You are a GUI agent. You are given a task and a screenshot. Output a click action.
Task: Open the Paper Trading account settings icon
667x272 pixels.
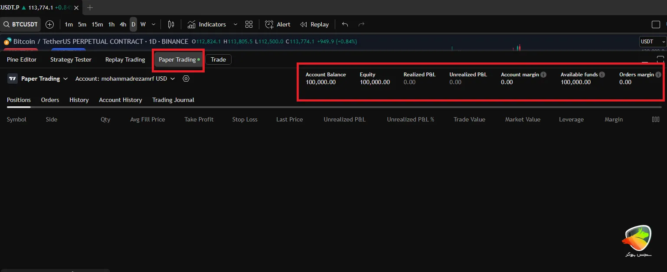(x=186, y=79)
